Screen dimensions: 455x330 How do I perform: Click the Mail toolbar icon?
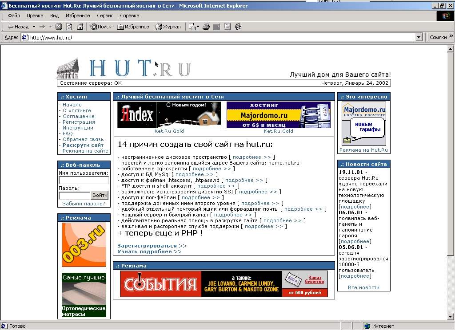click(192, 27)
